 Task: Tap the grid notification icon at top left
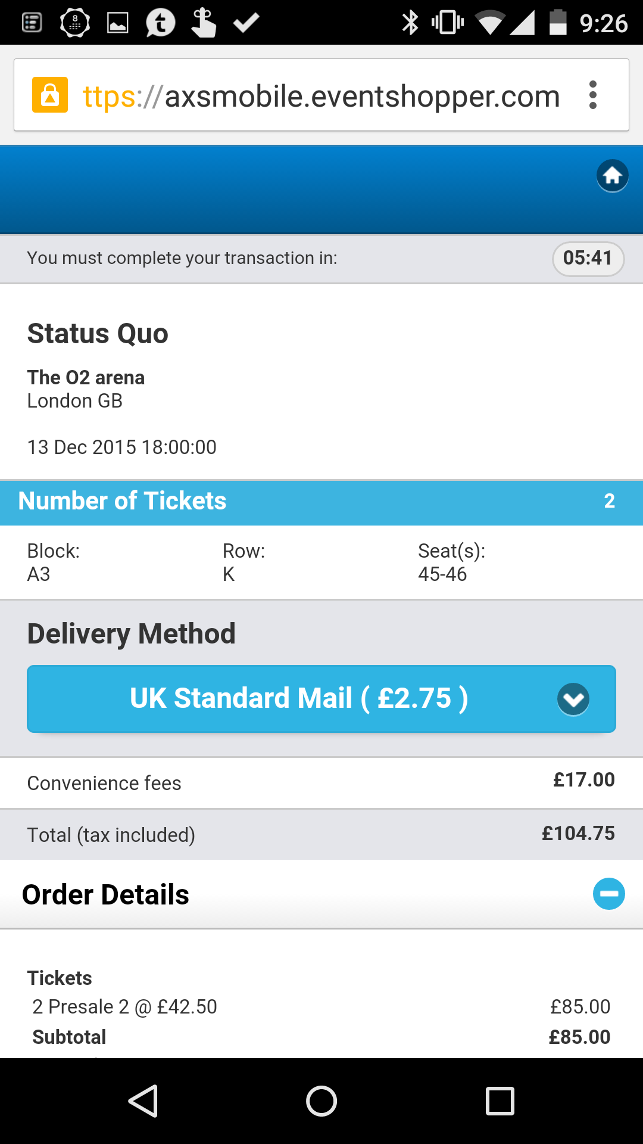(30, 21)
